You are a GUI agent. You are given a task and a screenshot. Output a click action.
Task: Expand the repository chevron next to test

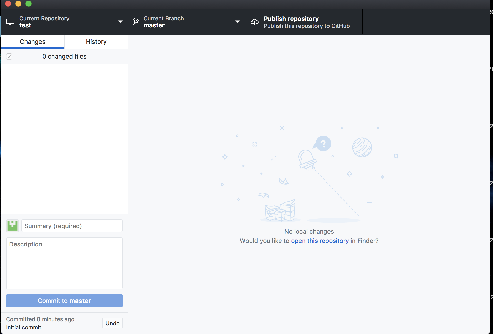120,22
